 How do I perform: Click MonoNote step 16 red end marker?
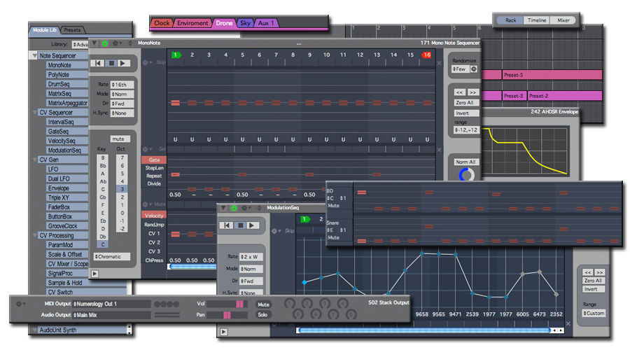point(426,55)
